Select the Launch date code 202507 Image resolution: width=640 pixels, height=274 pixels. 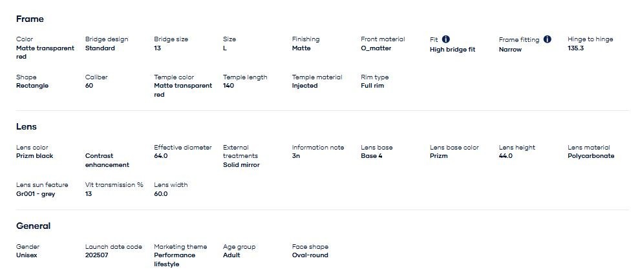(98, 255)
